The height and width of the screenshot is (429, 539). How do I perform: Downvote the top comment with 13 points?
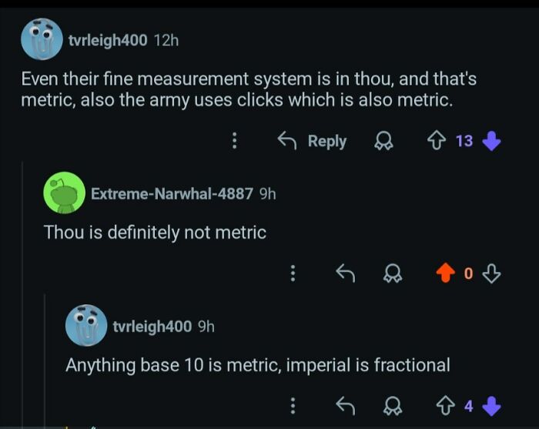coord(492,141)
